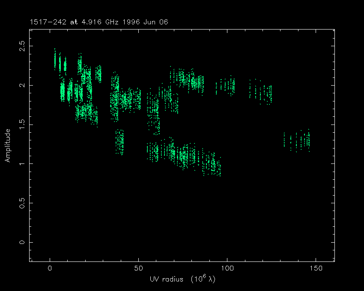Viewport: 364px width, 291px height.
Task: Click the y-axis tick label '1'
Action: 23,164
